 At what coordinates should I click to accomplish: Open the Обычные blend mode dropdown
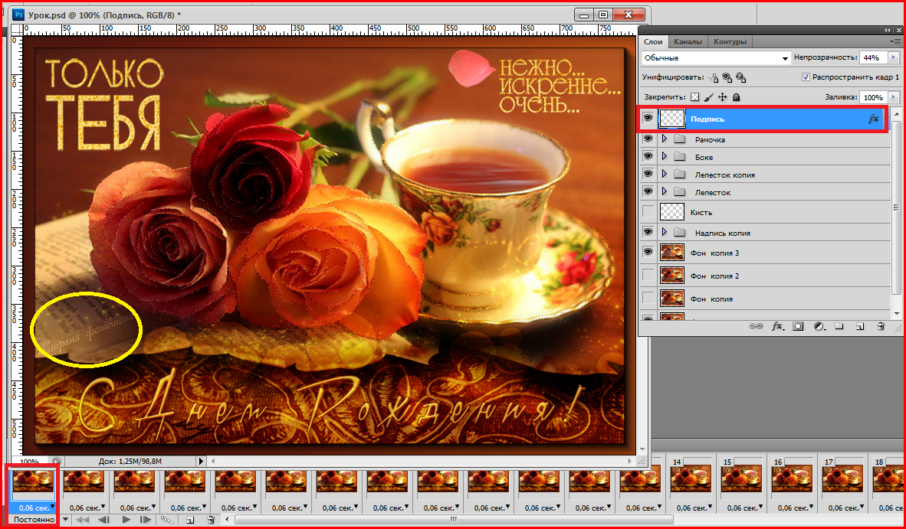pyautogui.click(x=716, y=57)
